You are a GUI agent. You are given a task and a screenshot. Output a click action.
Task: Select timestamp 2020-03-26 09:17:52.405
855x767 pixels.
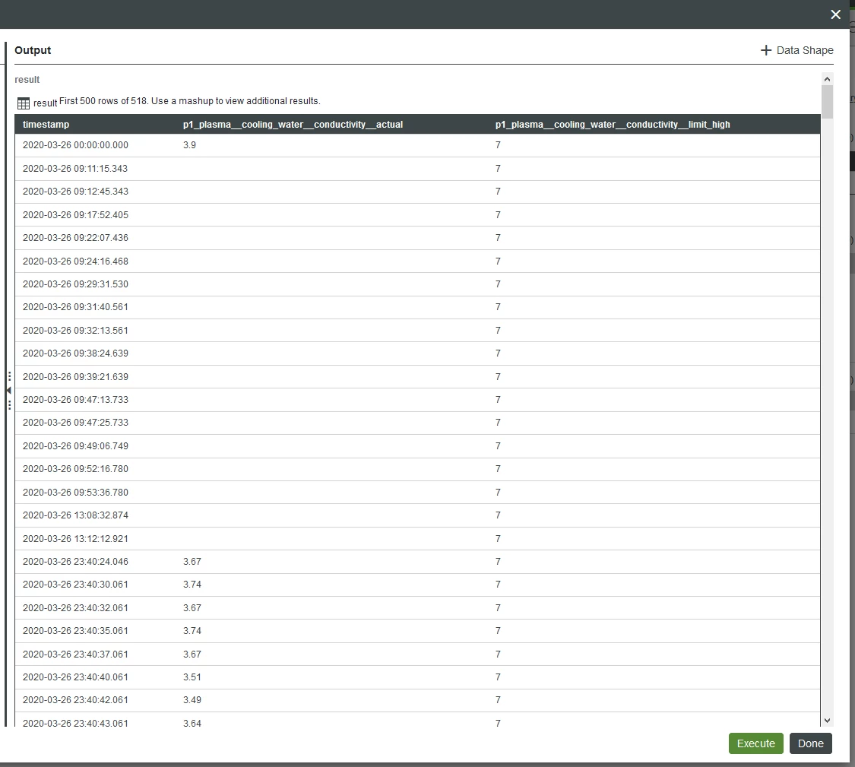click(x=75, y=215)
